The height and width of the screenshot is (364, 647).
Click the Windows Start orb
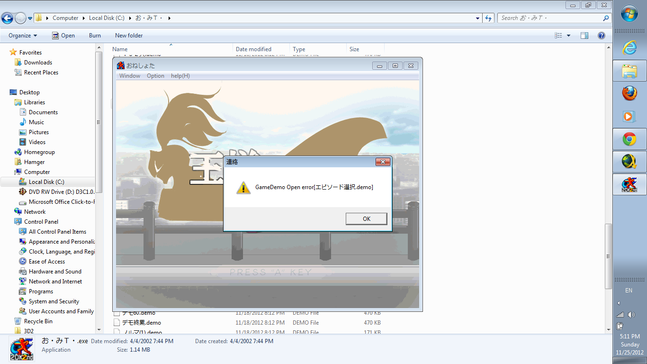629,15
